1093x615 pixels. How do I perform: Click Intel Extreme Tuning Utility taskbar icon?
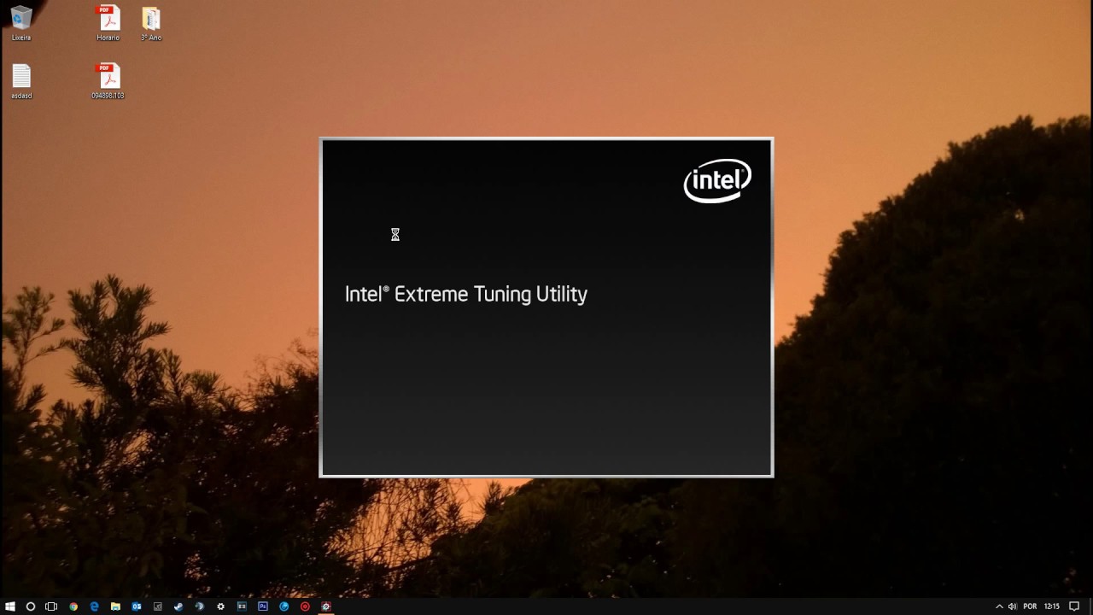pos(326,606)
